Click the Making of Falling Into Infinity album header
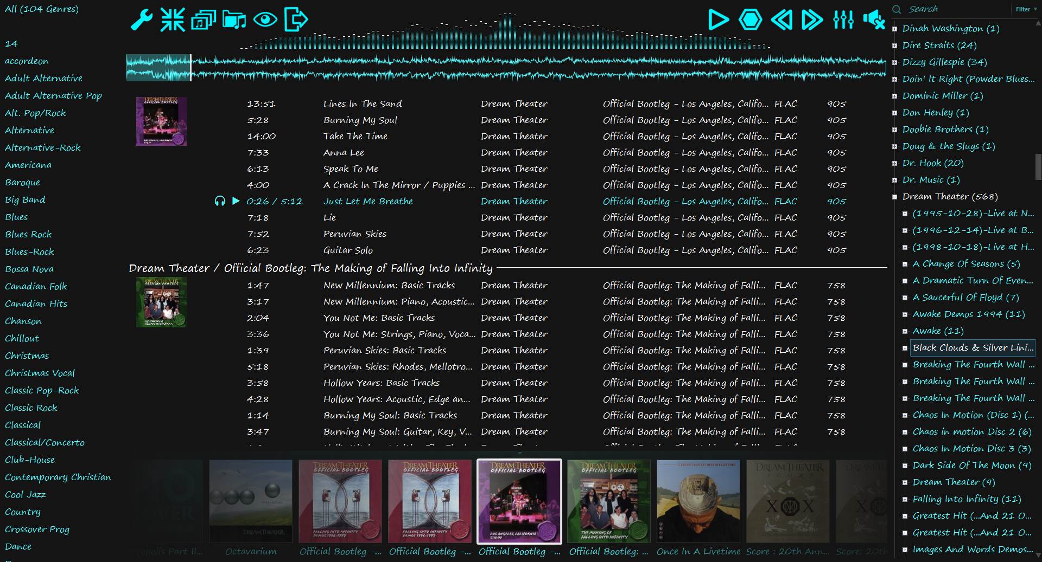 pos(310,268)
